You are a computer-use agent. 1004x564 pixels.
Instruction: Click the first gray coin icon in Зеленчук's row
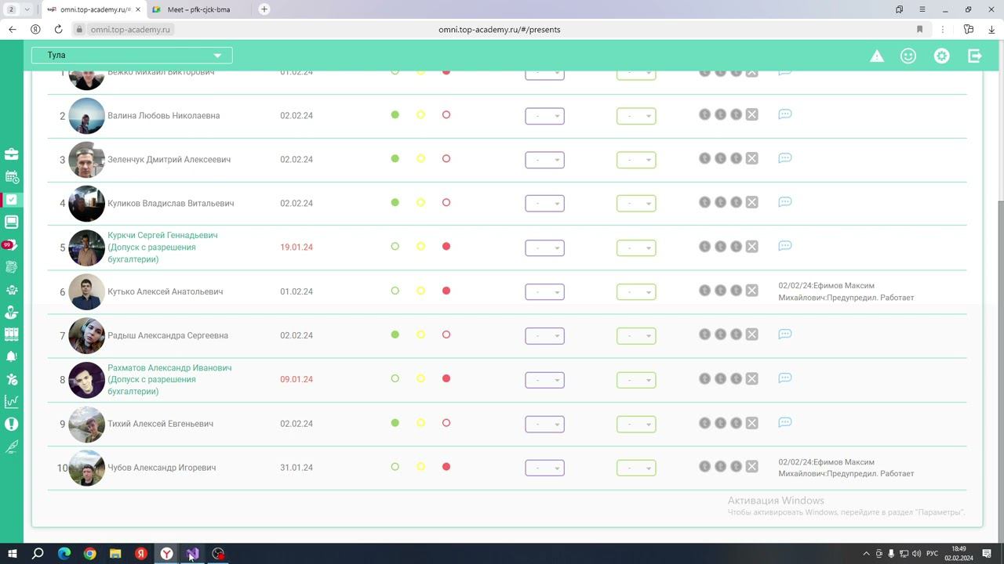[704, 158]
